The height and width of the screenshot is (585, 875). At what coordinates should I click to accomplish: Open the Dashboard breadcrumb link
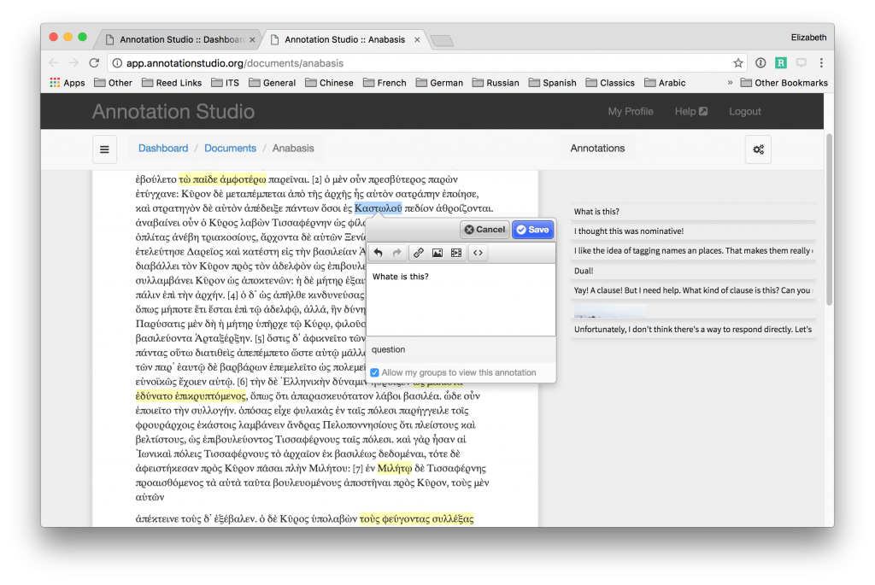click(x=162, y=148)
